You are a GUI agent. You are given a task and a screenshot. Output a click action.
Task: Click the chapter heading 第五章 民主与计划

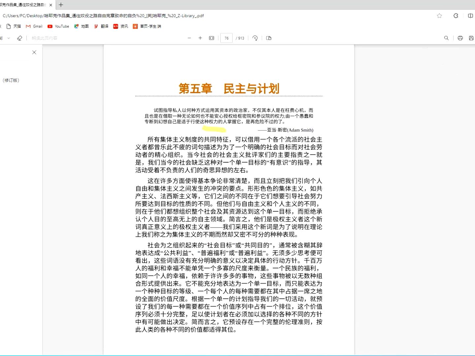coord(229,89)
